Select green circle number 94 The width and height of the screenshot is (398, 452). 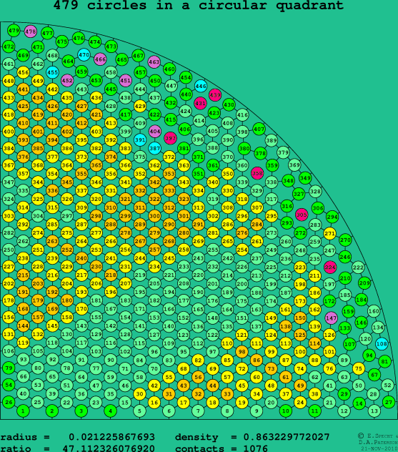(x=369, y=355)
